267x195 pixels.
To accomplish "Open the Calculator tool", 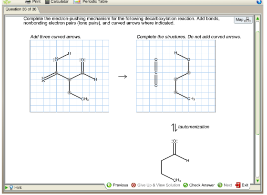I will (57, 1).
